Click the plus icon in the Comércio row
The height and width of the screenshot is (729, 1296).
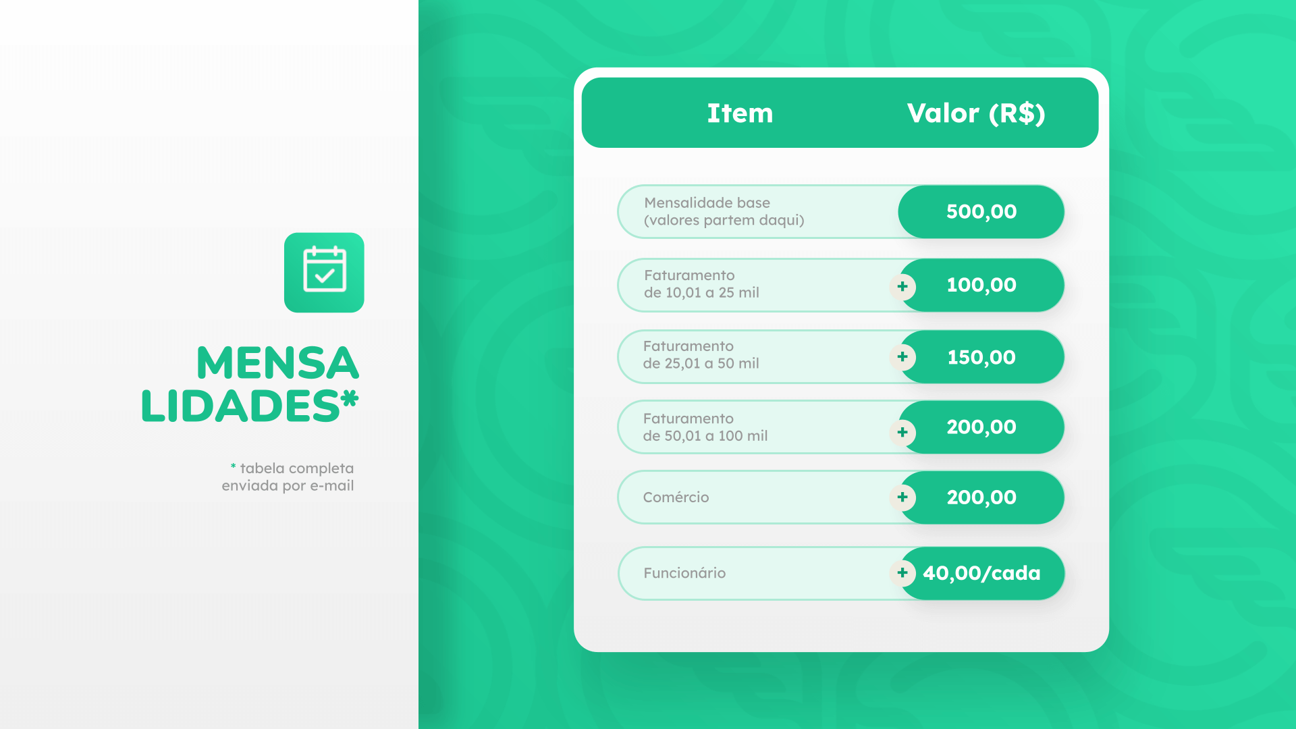click(x=902, y=497)
